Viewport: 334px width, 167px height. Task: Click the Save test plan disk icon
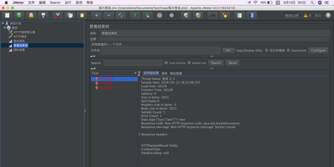point(43,15)
